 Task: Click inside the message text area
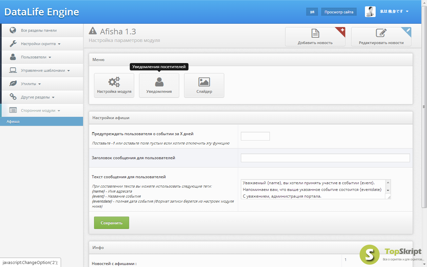(313, 189)
